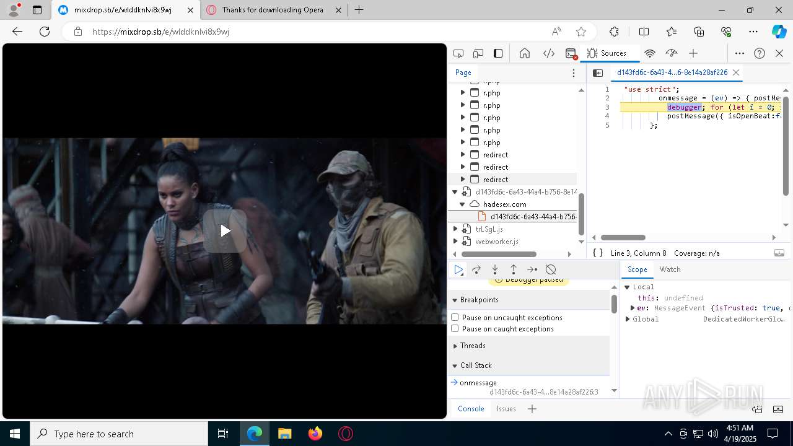The height and width of the screenshot is (446, 793).
Task: Open more options in Page navigator
Action: tap(574, 72)
